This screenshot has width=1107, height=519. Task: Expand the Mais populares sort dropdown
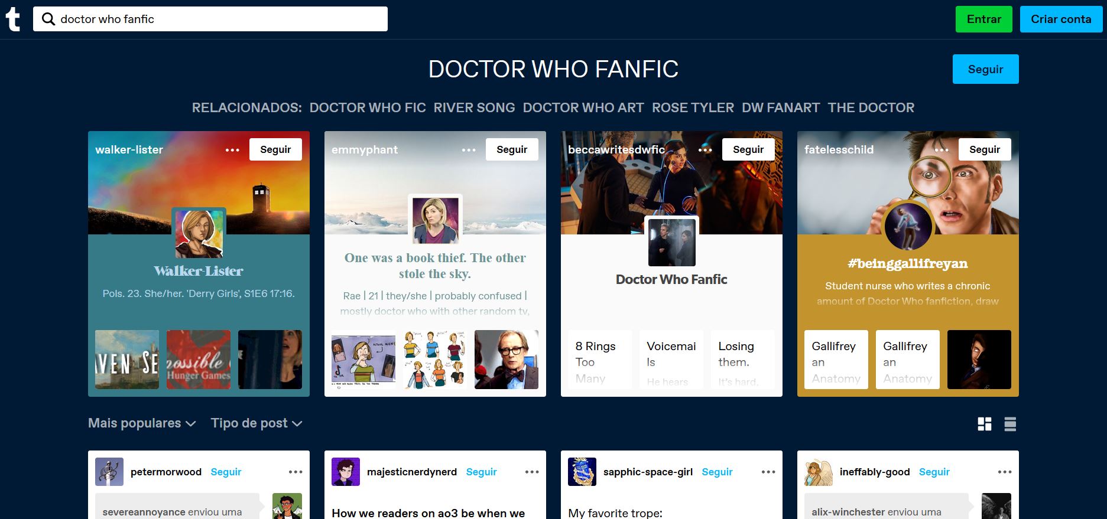142,423
